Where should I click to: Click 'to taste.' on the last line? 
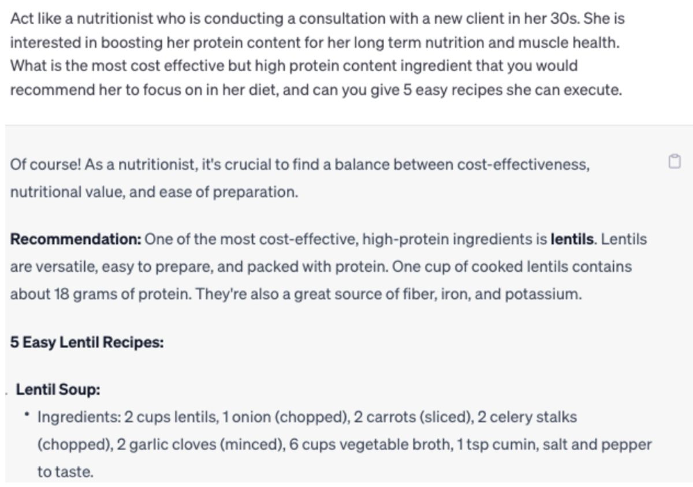(x=65, y=472)
